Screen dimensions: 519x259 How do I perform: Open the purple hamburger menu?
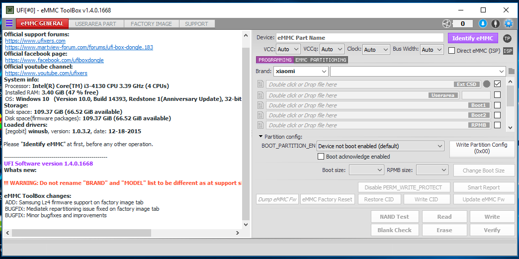[9, 23]
